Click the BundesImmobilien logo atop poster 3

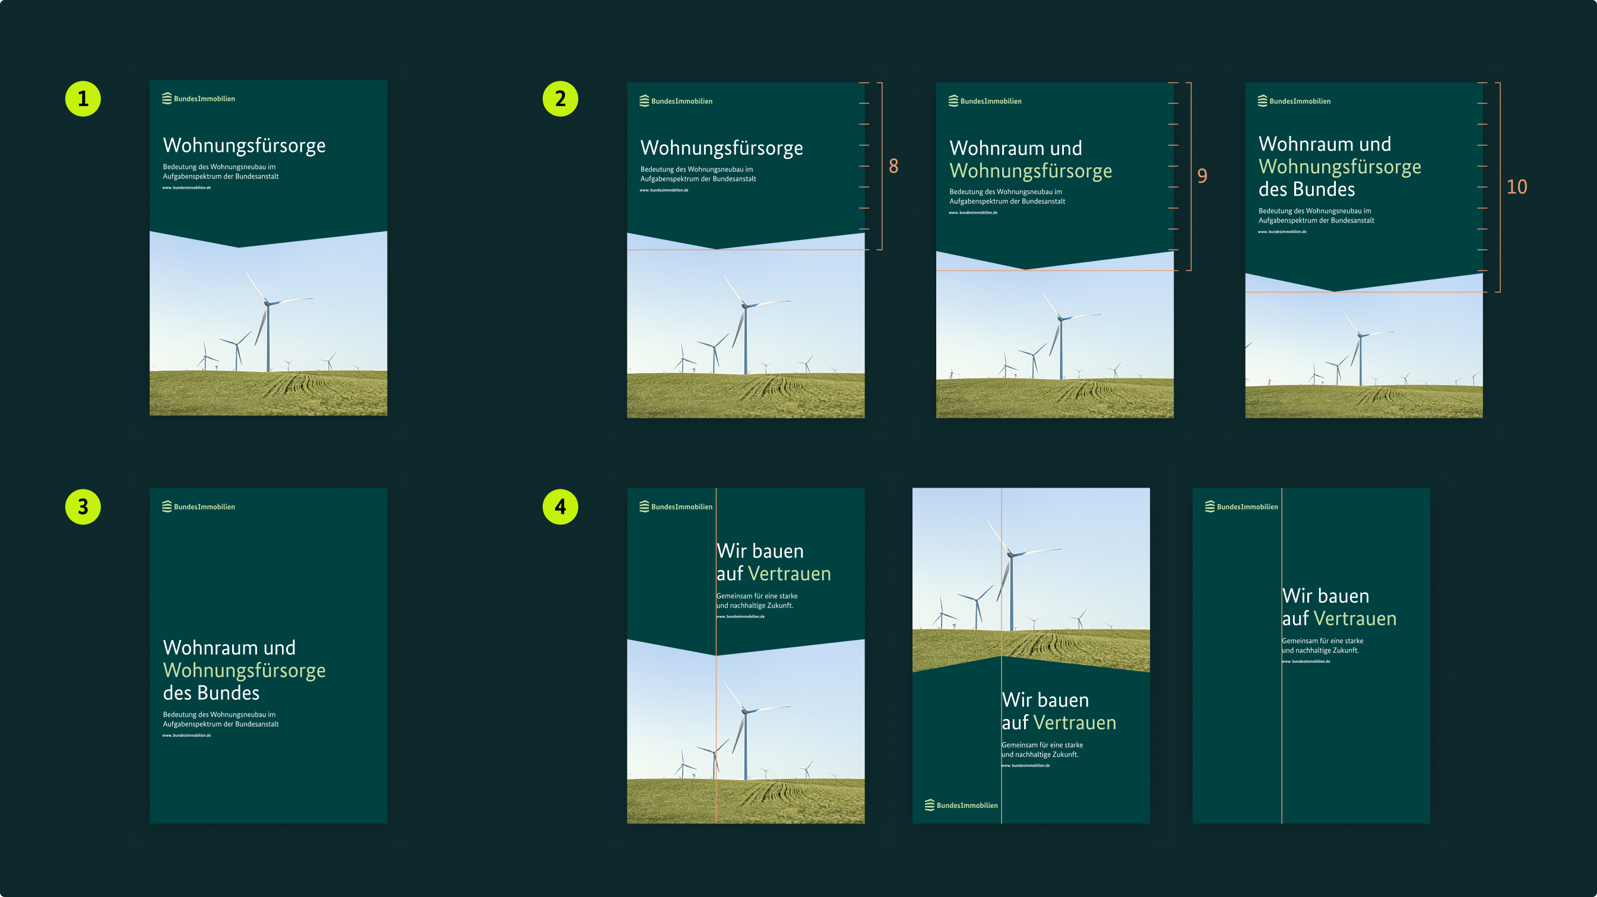pos(198,506)
